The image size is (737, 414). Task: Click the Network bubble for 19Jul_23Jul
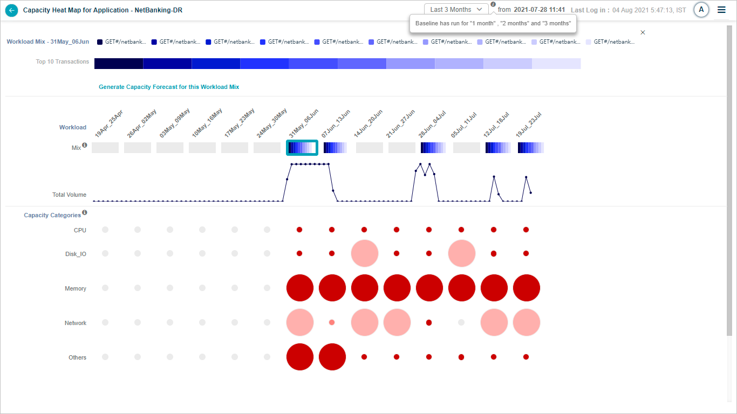[x=527, y=322]
